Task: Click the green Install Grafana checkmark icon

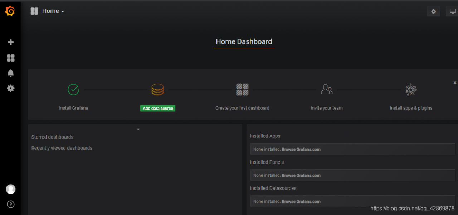Action: (x=73, y=89)
